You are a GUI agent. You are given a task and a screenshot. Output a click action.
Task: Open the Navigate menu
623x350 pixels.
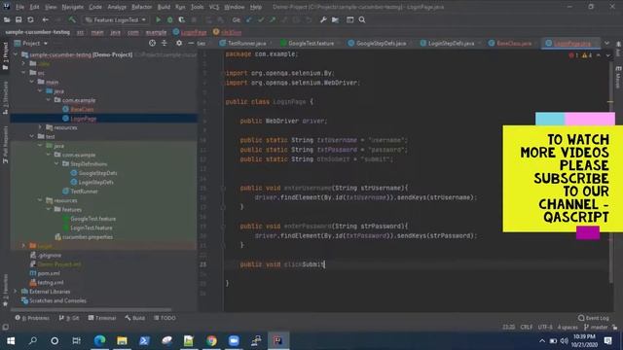coord(73,7)
